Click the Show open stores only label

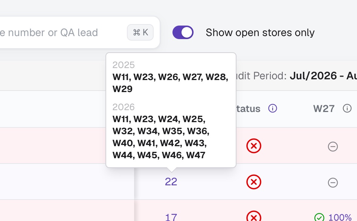pos(260,32)
